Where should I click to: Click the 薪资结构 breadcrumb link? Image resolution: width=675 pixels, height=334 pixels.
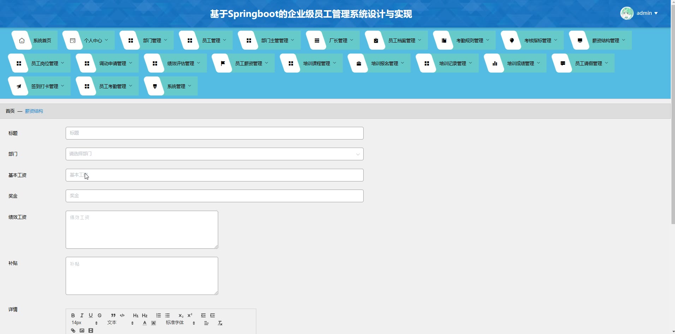click(x=34, y=111)
